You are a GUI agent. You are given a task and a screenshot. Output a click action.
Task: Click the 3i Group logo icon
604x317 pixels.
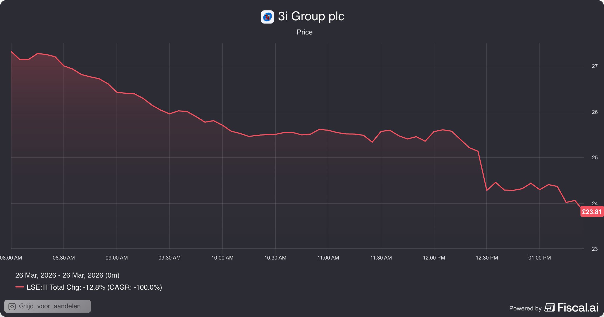(267, 17)
